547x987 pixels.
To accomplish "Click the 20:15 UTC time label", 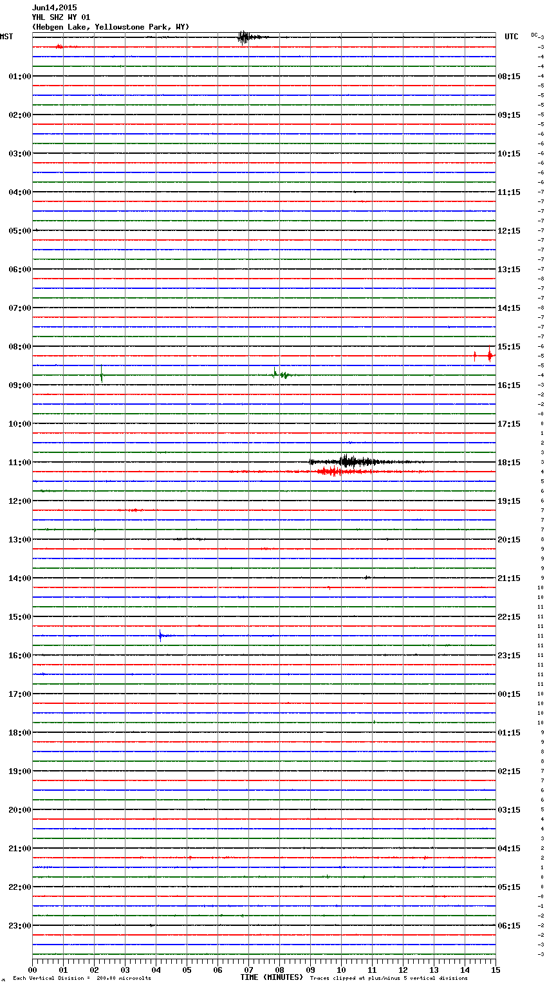I will 509,540.
